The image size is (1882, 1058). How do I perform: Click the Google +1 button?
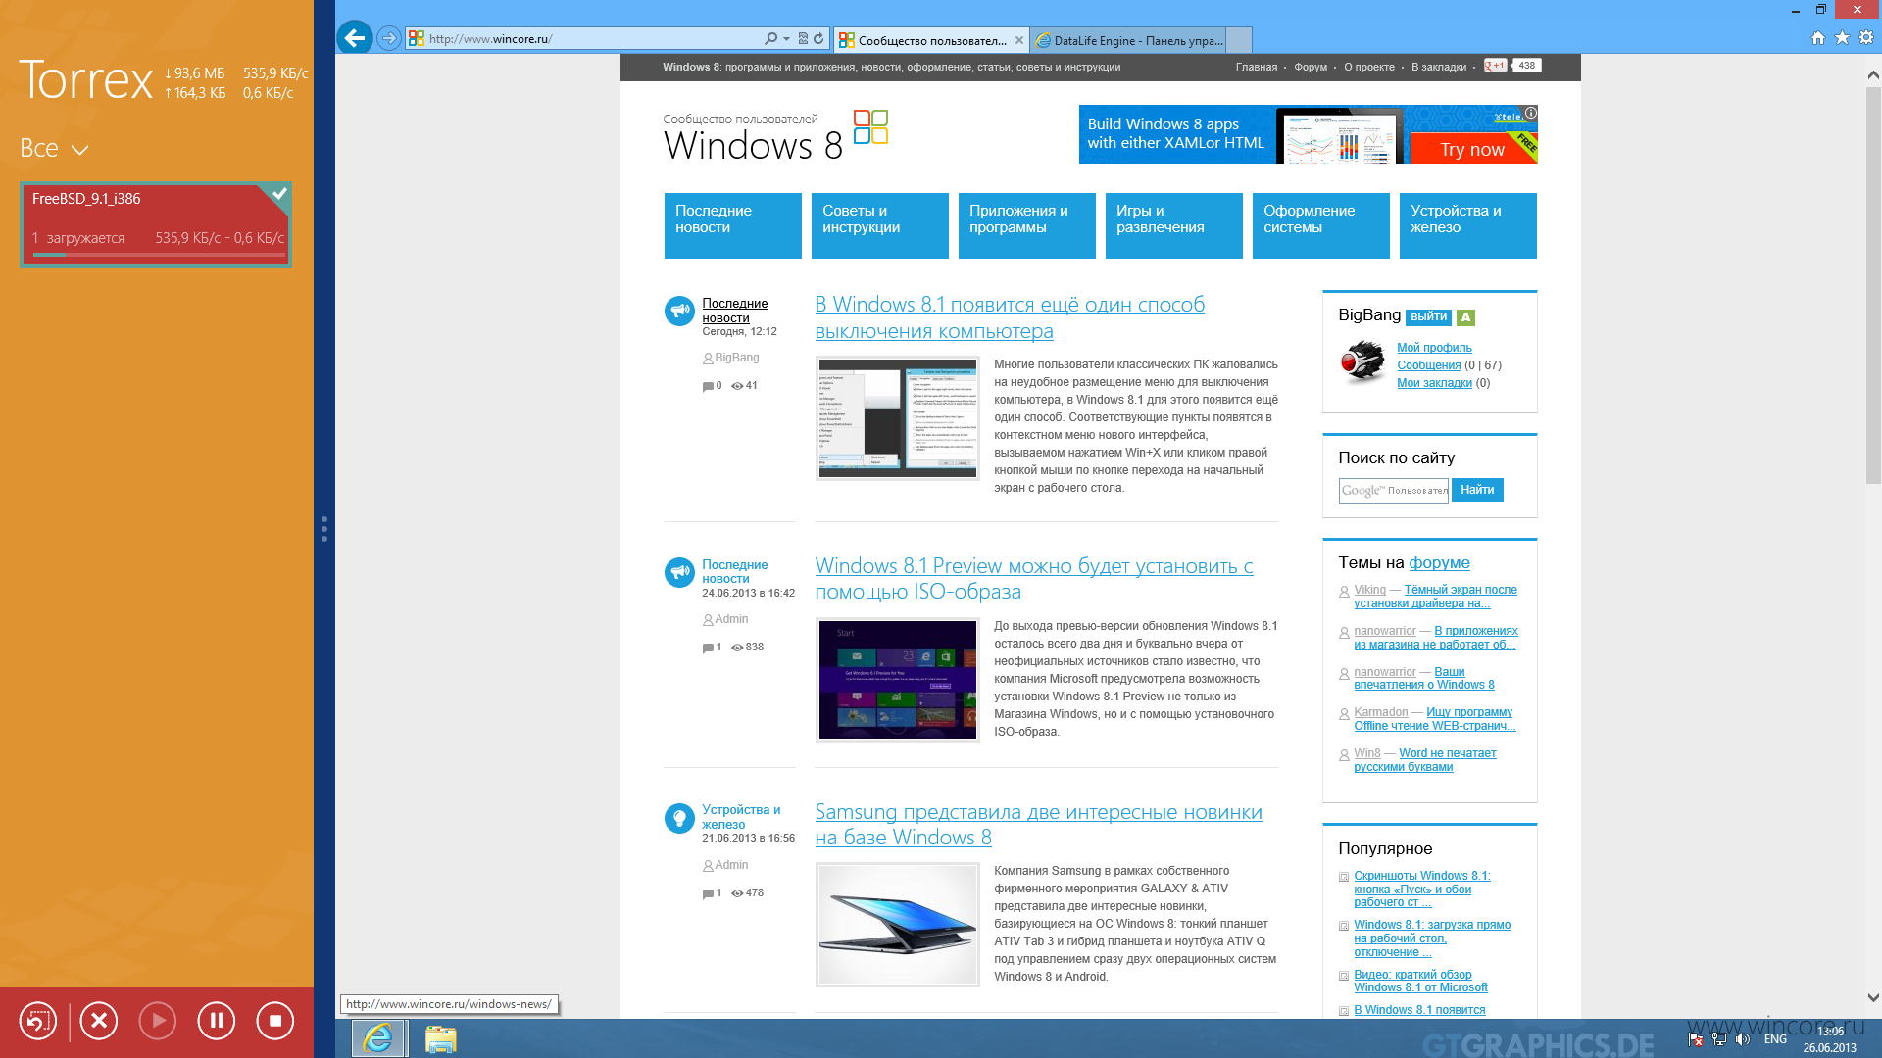1495,66
